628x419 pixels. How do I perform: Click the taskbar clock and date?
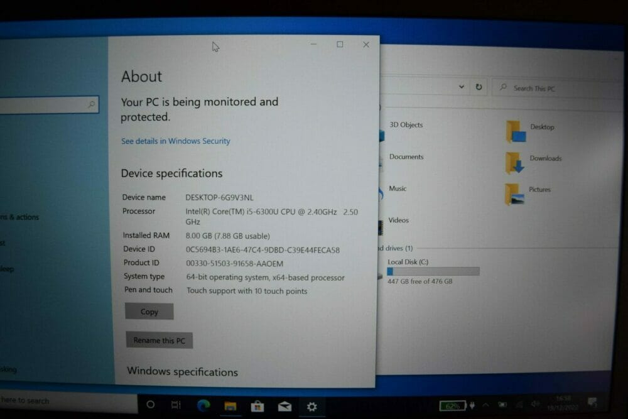(563, 402)
